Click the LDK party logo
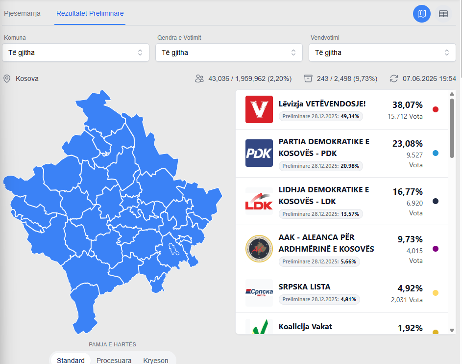 click(259, 201)
